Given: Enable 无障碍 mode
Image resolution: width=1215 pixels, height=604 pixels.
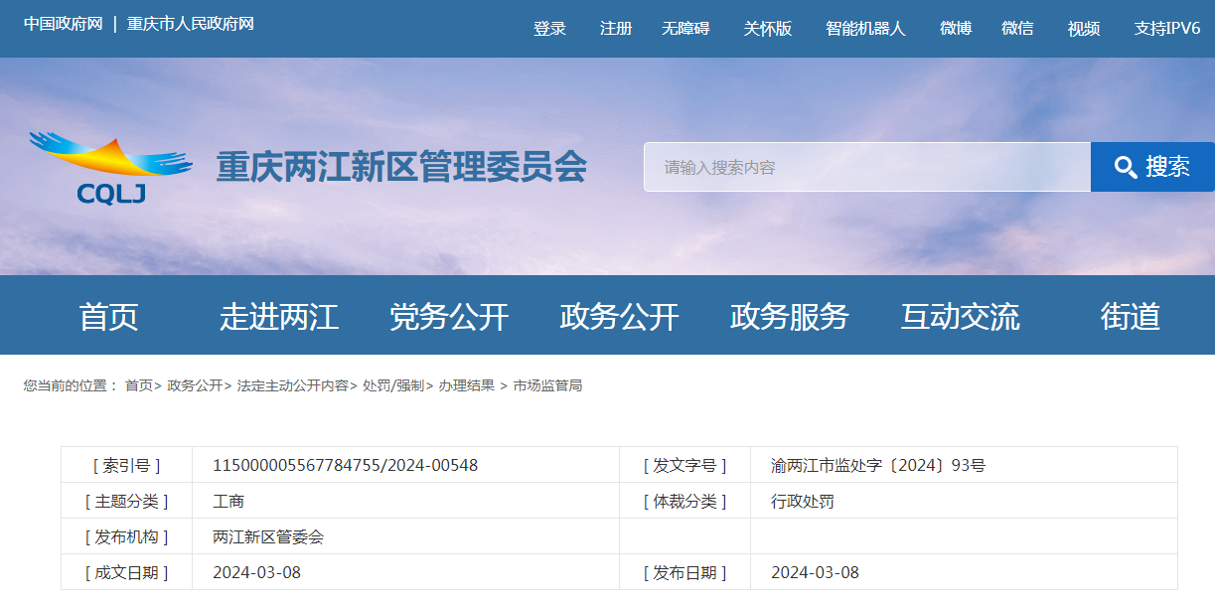Looking at the screenshot, I should (x=686, y=29).
